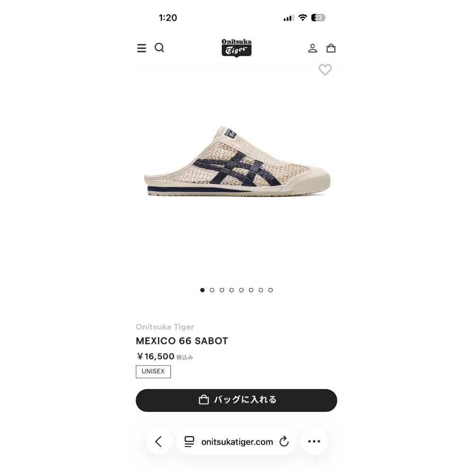Add shoe to wishlist with heart icon

coord(325,70)
